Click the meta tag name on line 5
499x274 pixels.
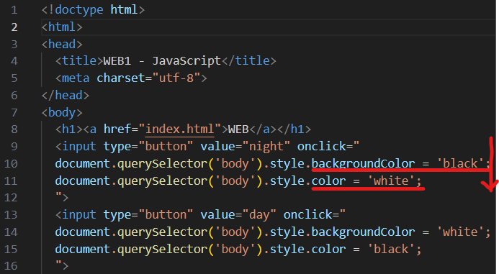pyautogui.click(x=76, y=78)
